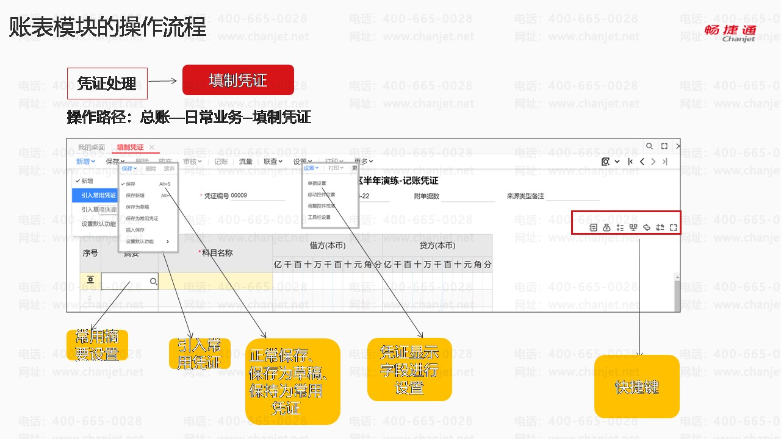Click the row marker icon in the 序号 column
The height and width of the screenshot is (439, 781).
click(x=90, y=280)
